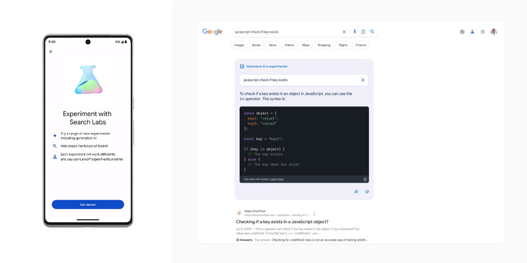Click the Generative AI is experimental label icon
Viewport: 527px width, 263px height.
pos(242,66)
